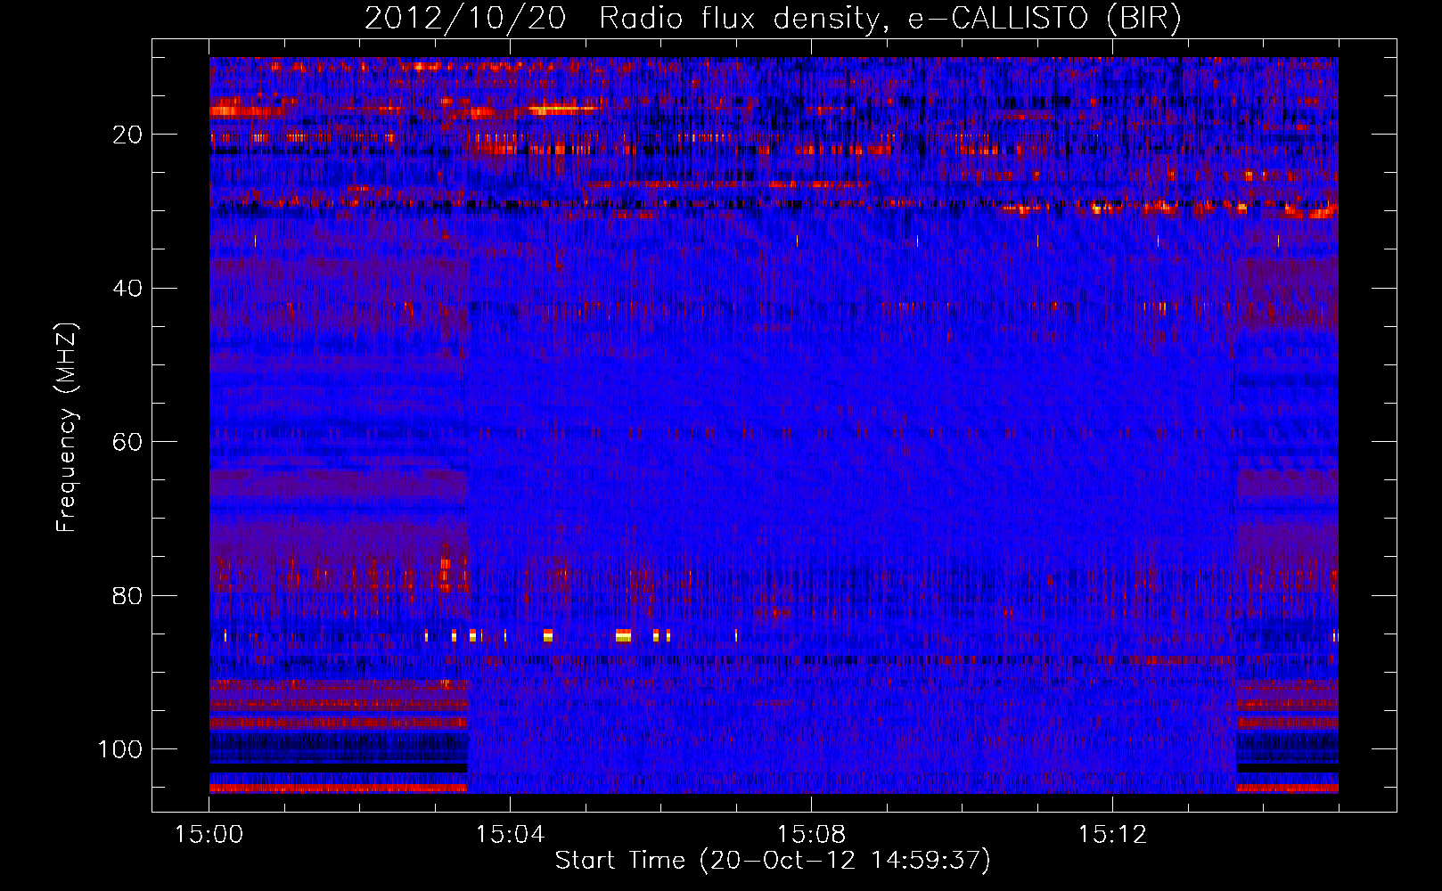Click the 15:04 time tick label
This screenshot has height=891, width=1442.
tap(510, 835)
